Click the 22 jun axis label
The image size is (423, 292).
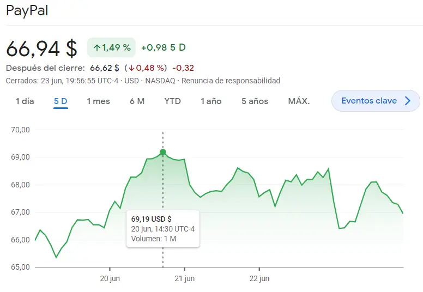tap(259, 278)
